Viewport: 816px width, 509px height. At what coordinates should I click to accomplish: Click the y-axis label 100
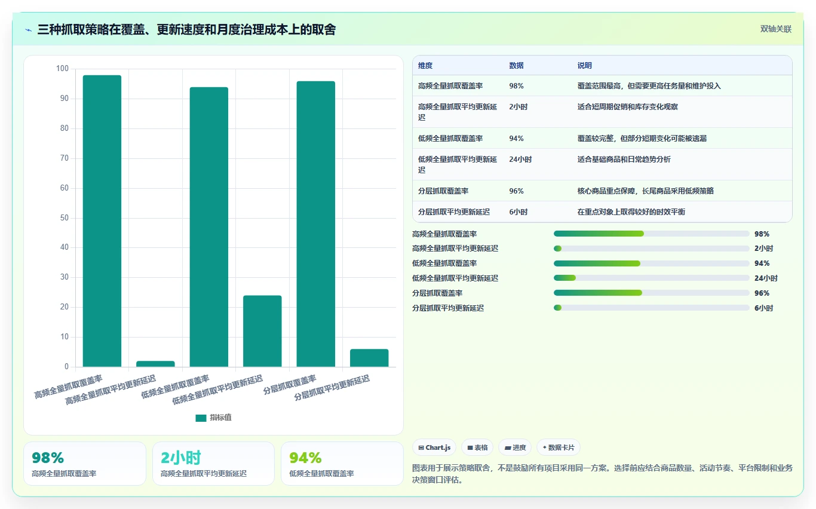(x=62, y=69)
